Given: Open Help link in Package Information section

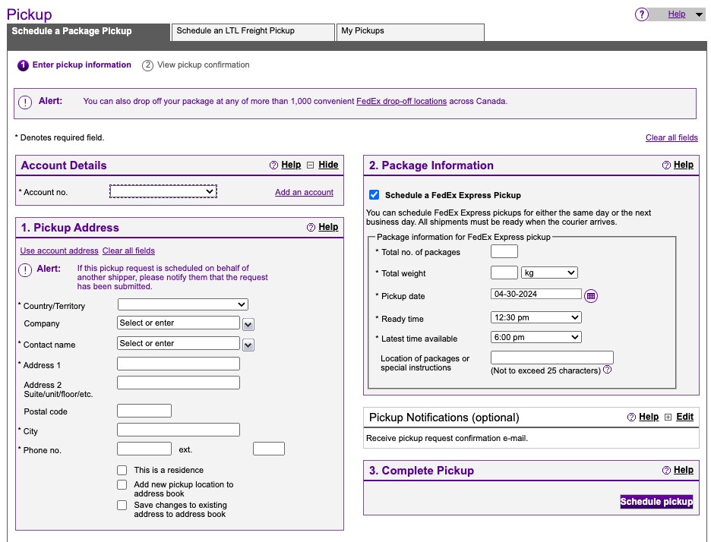Looking at the screenshot, I should coord(684,165).
